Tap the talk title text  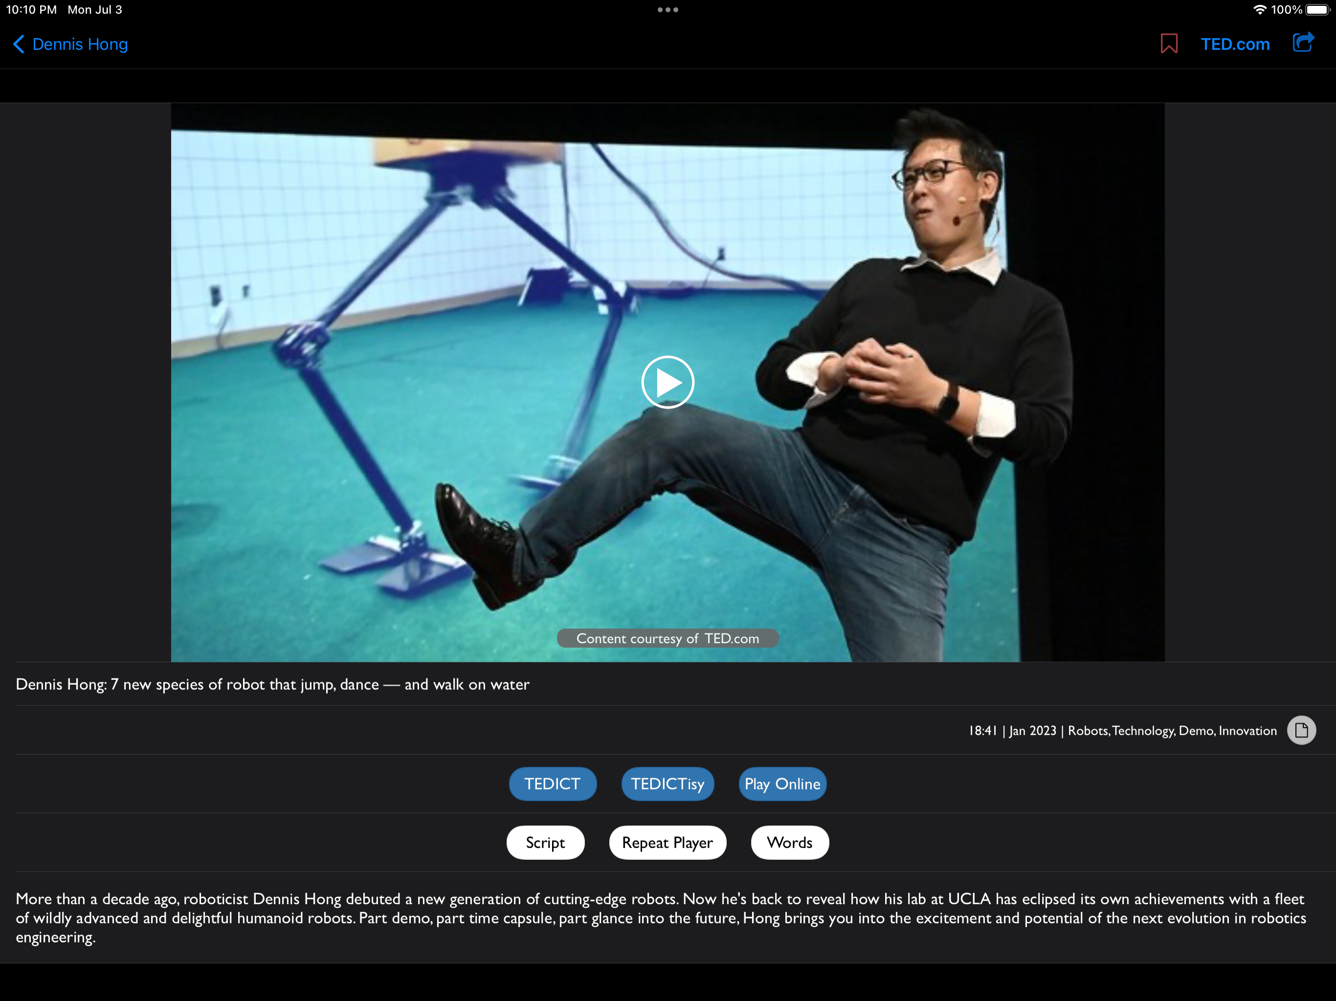click(272, 684)
